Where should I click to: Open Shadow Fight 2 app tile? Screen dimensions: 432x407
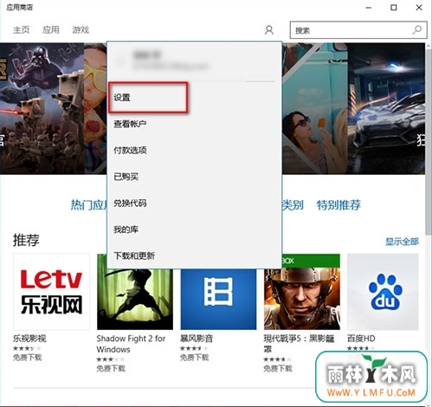(135, 292)
